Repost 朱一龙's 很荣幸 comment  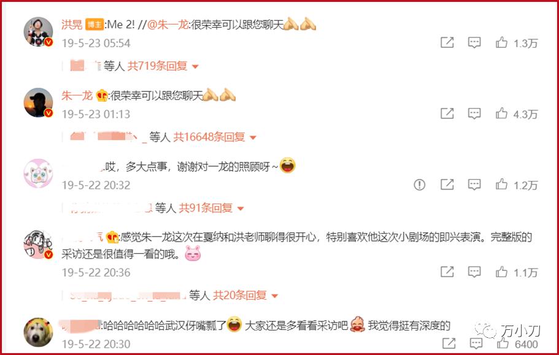tap(447, 113)
